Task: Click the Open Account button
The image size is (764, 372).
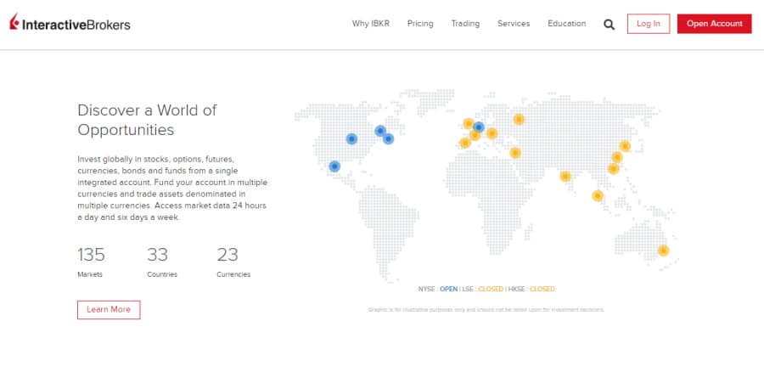Action: 714,24
